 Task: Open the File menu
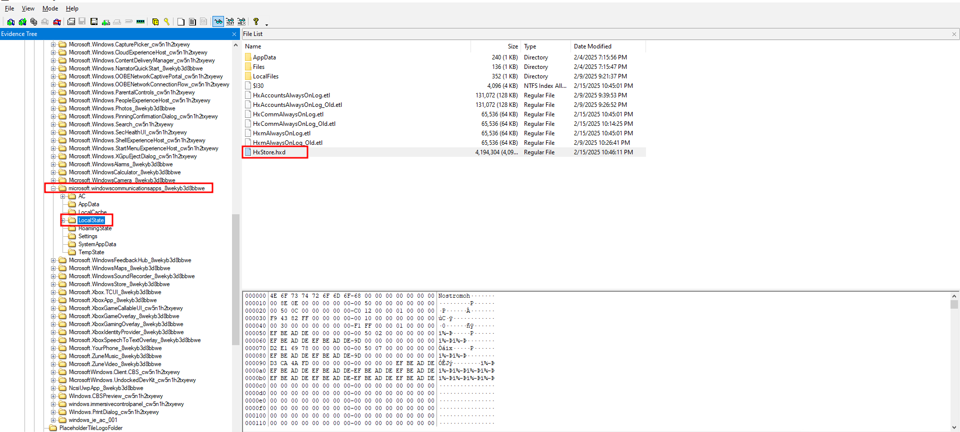tap(9, 8)
